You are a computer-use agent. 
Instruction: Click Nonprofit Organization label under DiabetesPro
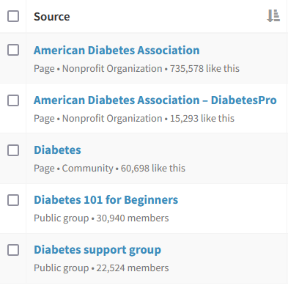tap(112, 119)
